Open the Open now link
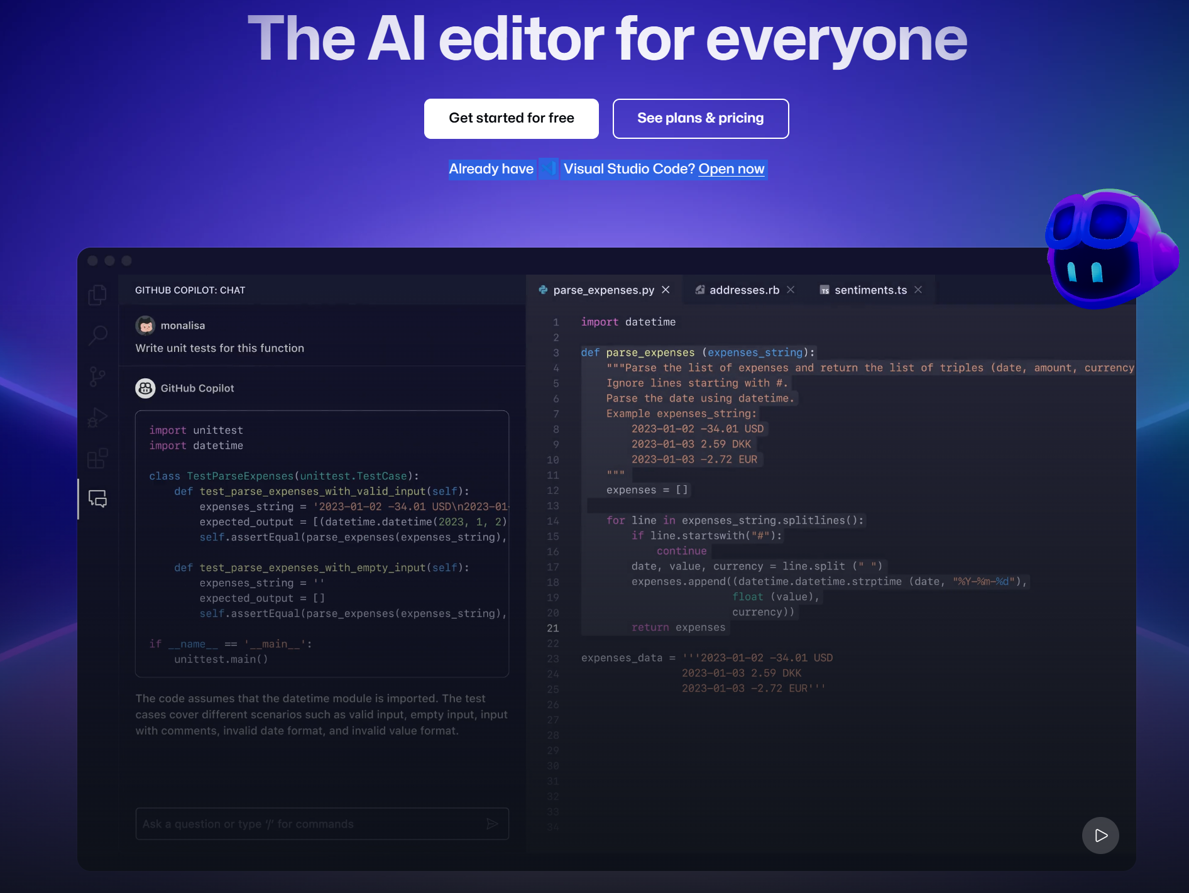1189x893 pixels. [x=731, y=169]
